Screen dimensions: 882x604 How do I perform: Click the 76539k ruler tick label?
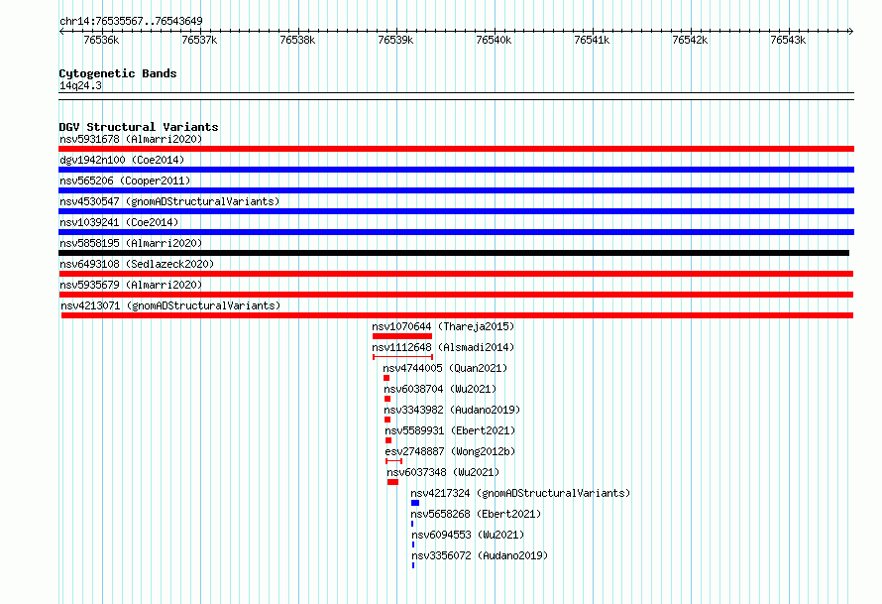(x=396, y=40)
